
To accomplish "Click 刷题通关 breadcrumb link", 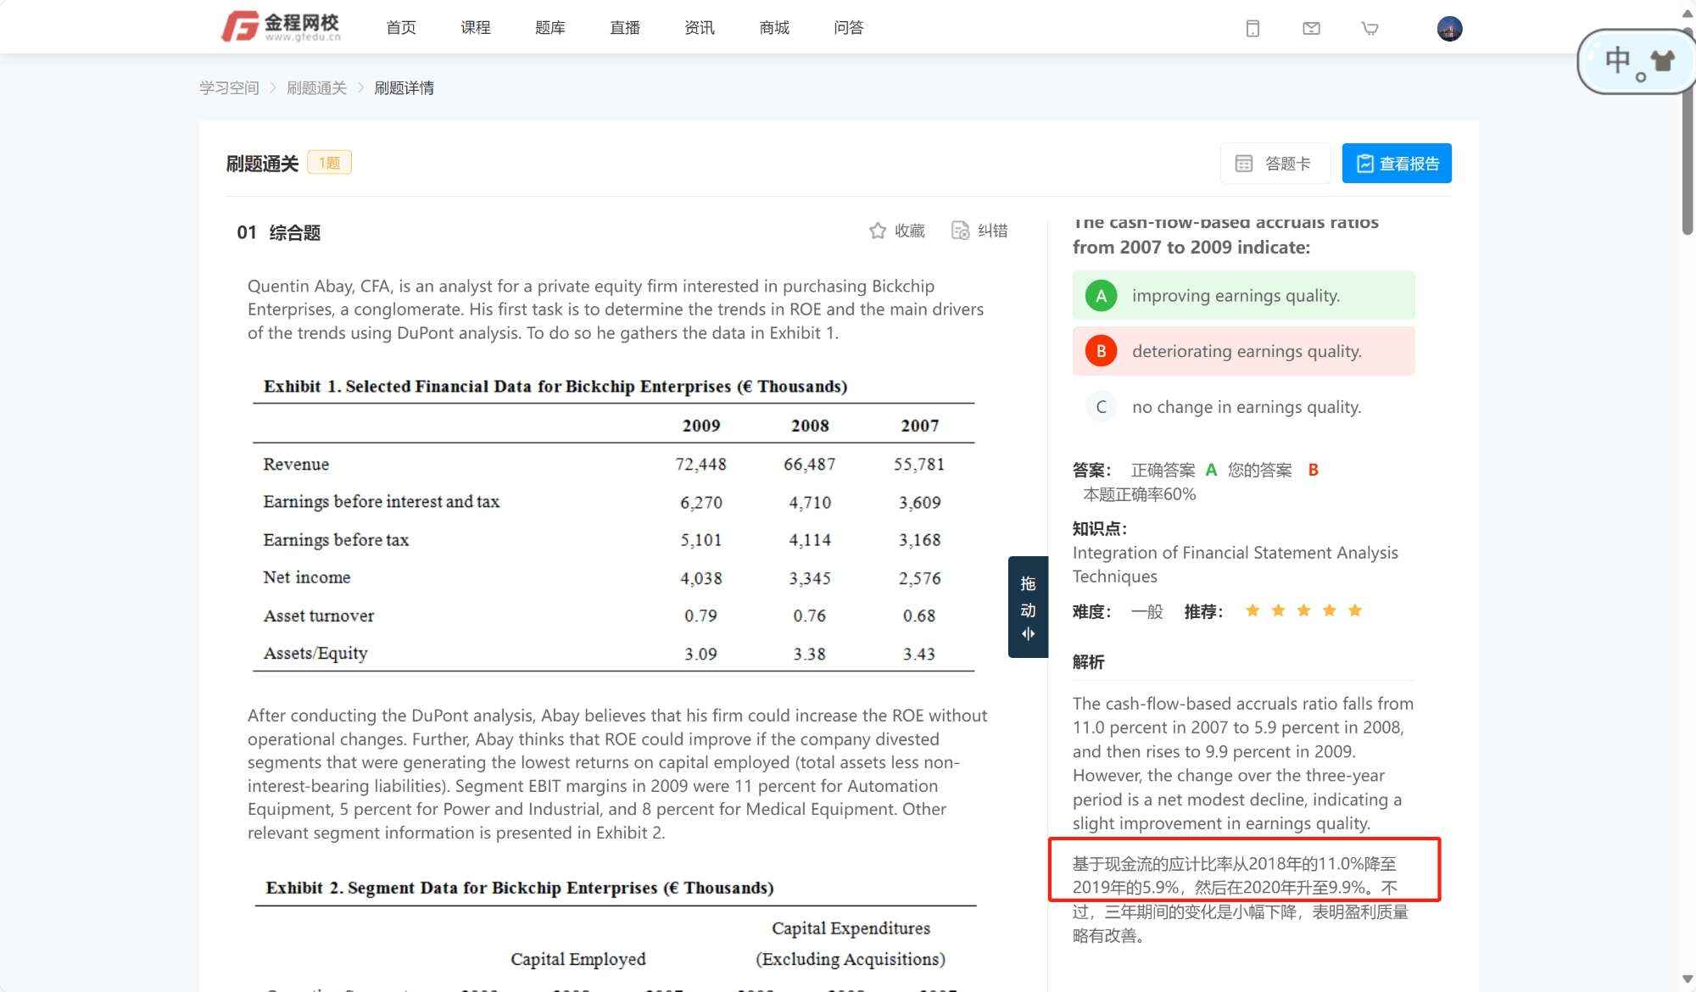I will click(x=316, y=88).
